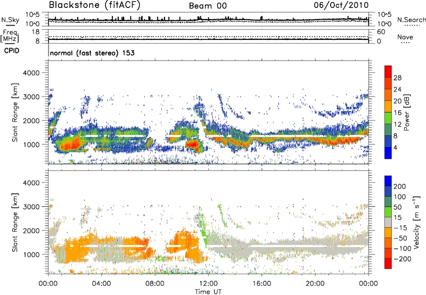
Task: Click the 'Nave' legend label
Action: 405,37
